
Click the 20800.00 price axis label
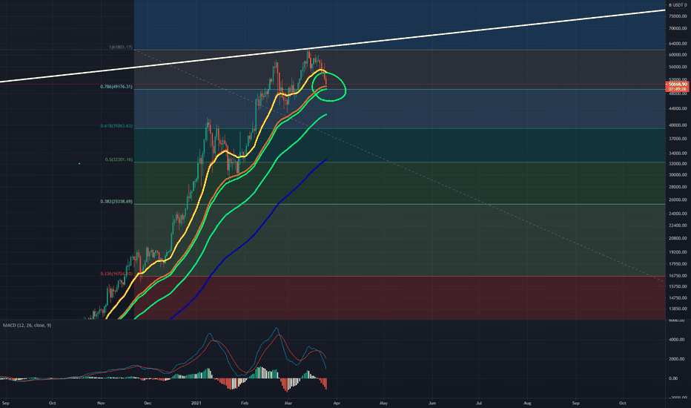pos(678,238)
